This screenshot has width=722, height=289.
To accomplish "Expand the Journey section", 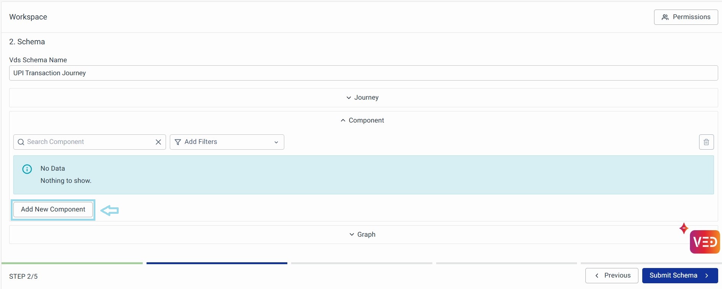I will [x=363, y=98].
